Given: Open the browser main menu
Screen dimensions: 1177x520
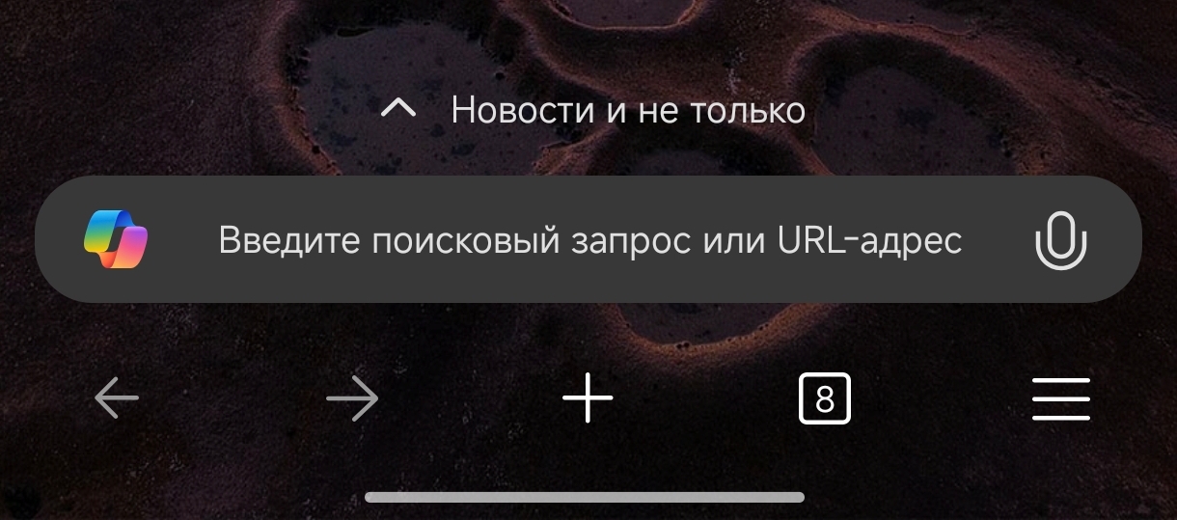Looking at the screenshot, I should [1061, 398].
